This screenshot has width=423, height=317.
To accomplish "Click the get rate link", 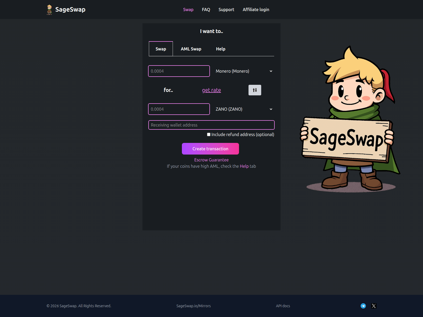I will click(212, 90).
